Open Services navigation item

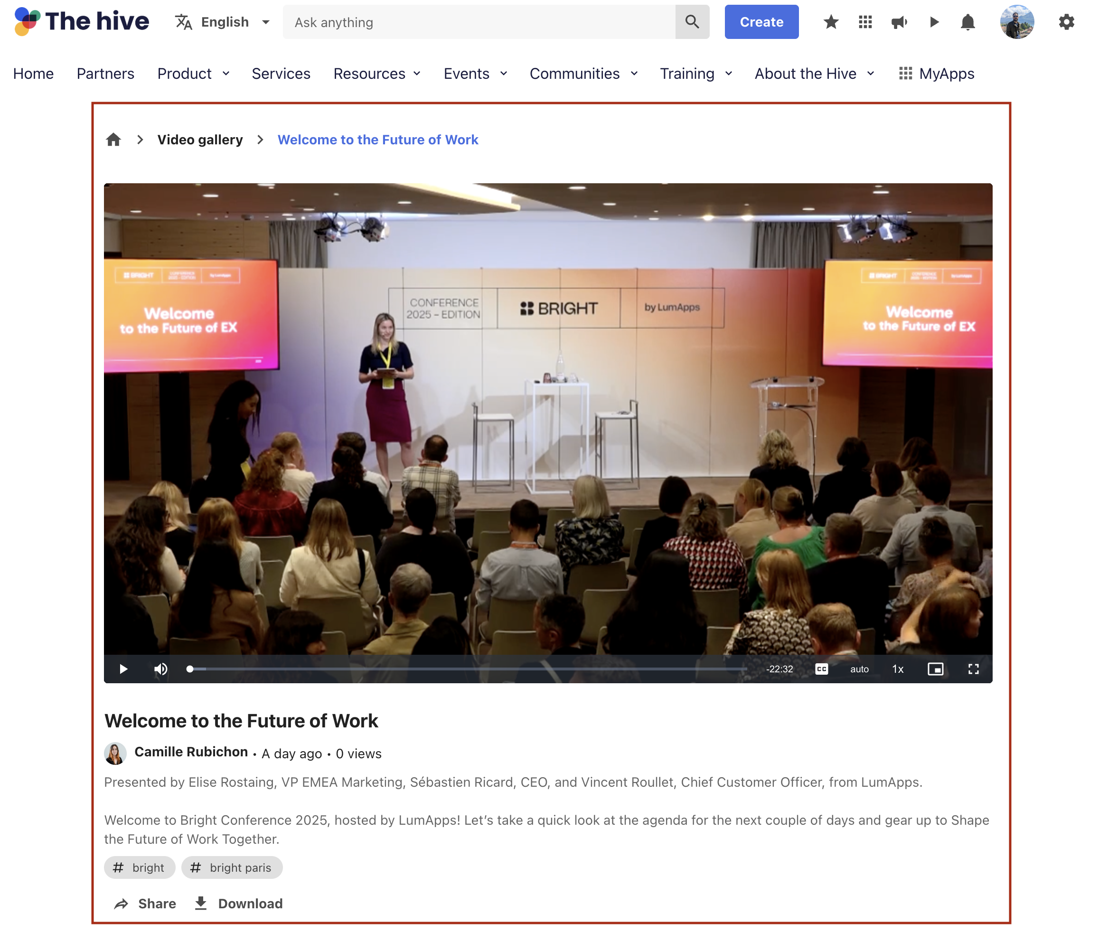(x=281, y=73)
